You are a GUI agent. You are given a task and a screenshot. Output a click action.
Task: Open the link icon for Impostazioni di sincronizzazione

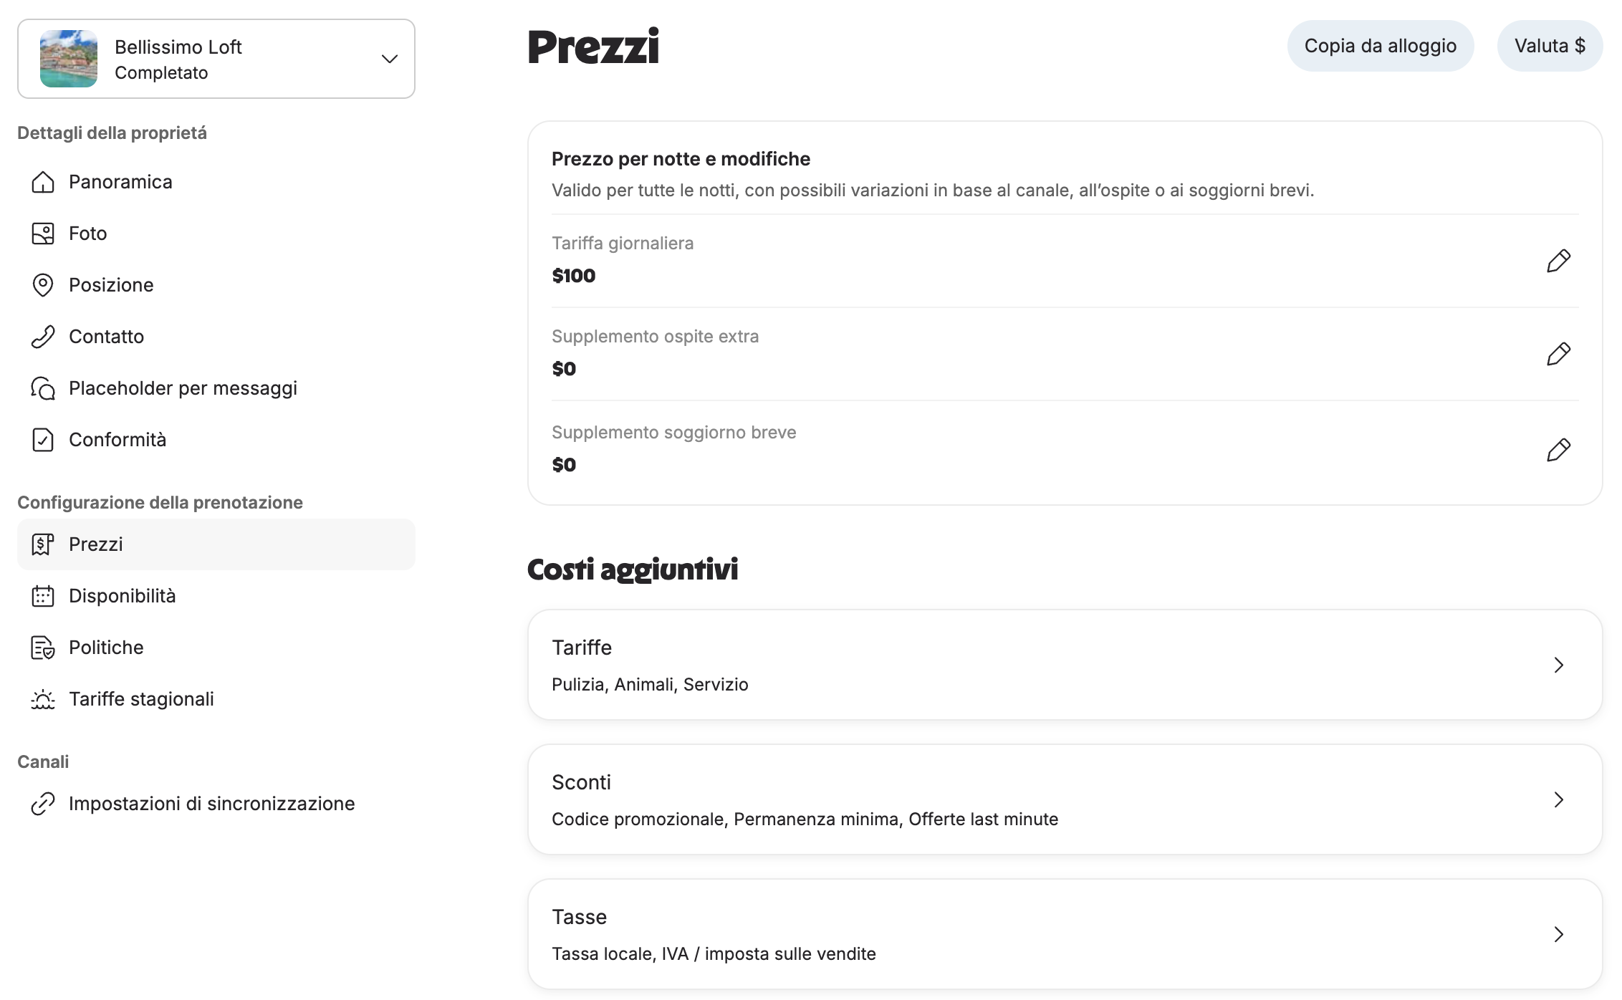tap(43, 804)
